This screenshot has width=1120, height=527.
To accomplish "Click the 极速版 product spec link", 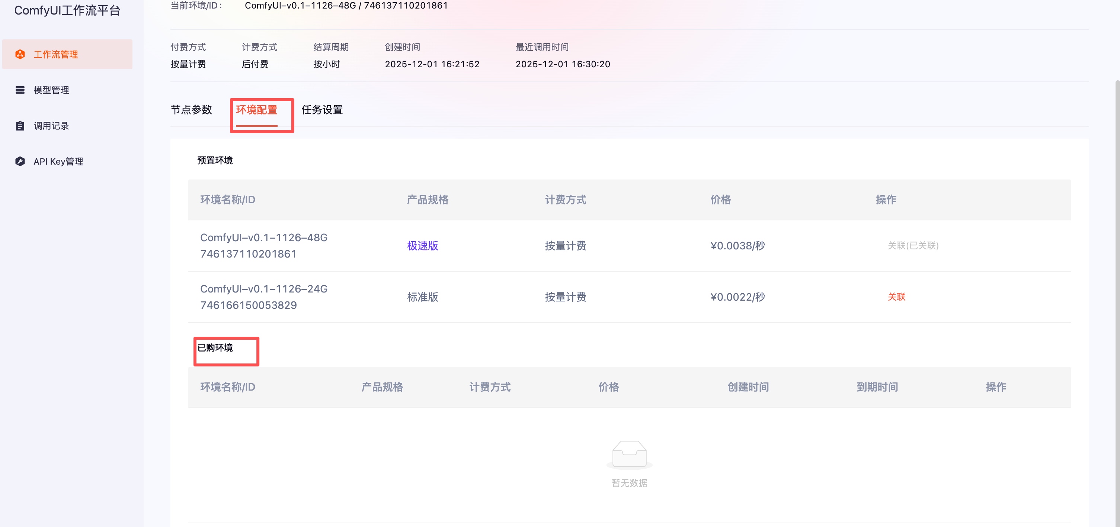I will pyautogui.click(x=422, y=246).
